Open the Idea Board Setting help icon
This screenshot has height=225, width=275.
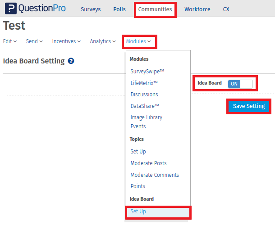coord(71,61)
